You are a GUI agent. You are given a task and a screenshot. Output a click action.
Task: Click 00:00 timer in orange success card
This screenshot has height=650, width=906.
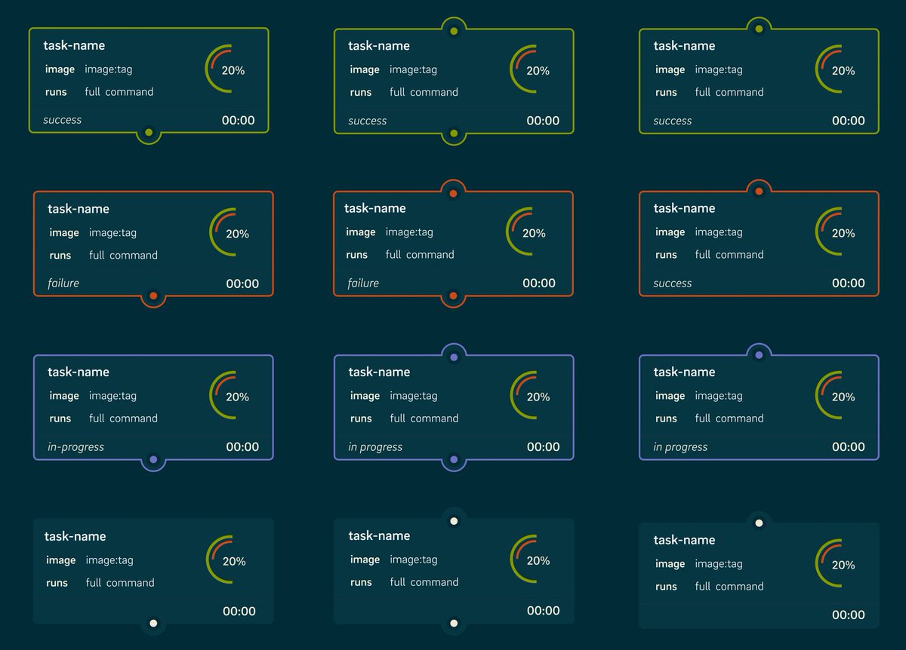849,284
